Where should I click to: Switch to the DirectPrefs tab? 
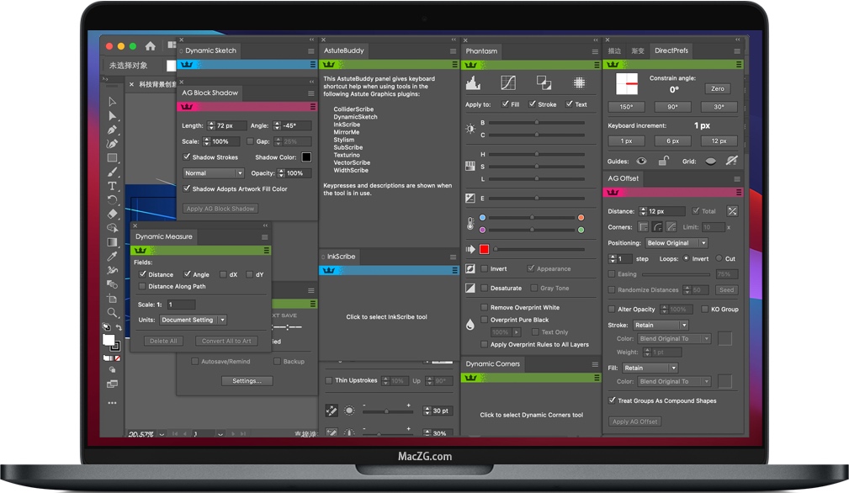point(671,50)
